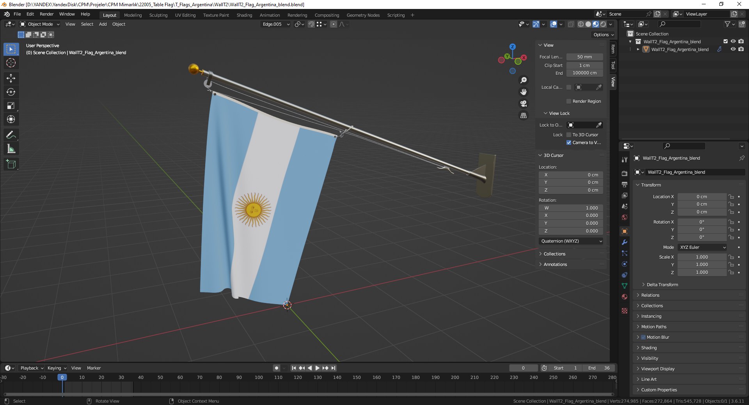Viewport: 749px width, 405px height.
Task: Click the Focal Length 50 mm field
Action: point(584,57)
